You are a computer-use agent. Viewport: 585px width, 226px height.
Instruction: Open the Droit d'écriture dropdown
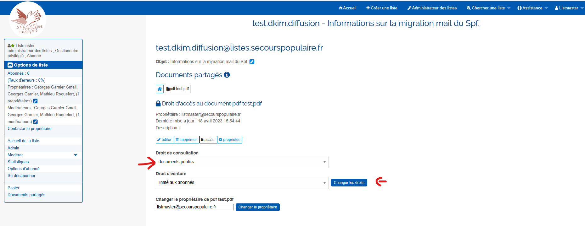[x=242, y=183]
